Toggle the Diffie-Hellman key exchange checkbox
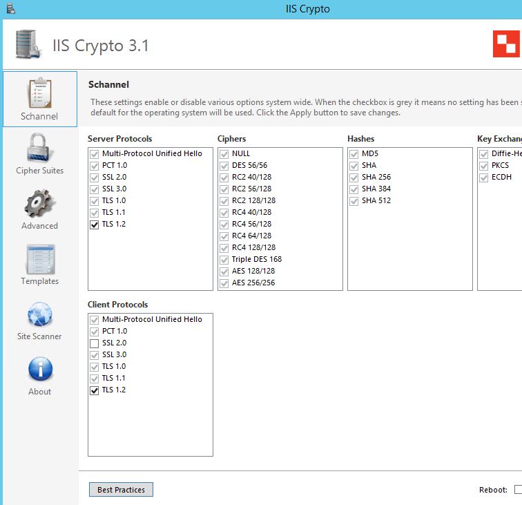This screenshot has width=522, height=505. point(484,154)
